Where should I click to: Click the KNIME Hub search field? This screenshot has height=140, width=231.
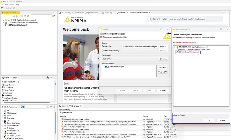tap(185, 19)
